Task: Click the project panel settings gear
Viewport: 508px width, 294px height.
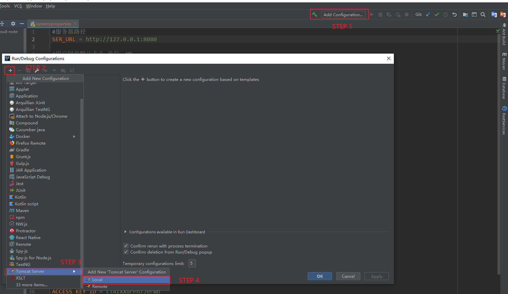Action: pos(13,24)
